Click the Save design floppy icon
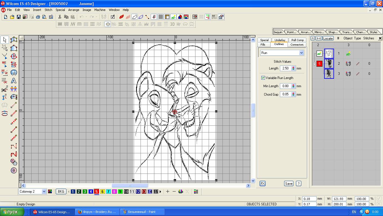383x216 pixels. pos(19,17)
